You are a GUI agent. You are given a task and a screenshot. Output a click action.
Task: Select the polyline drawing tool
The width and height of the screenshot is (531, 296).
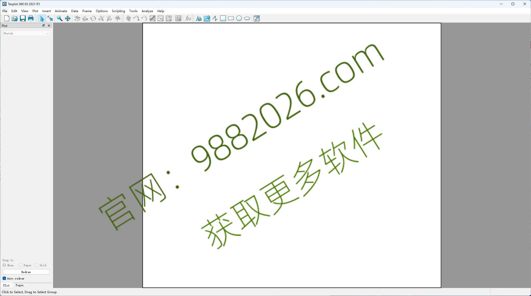(215, 18)
